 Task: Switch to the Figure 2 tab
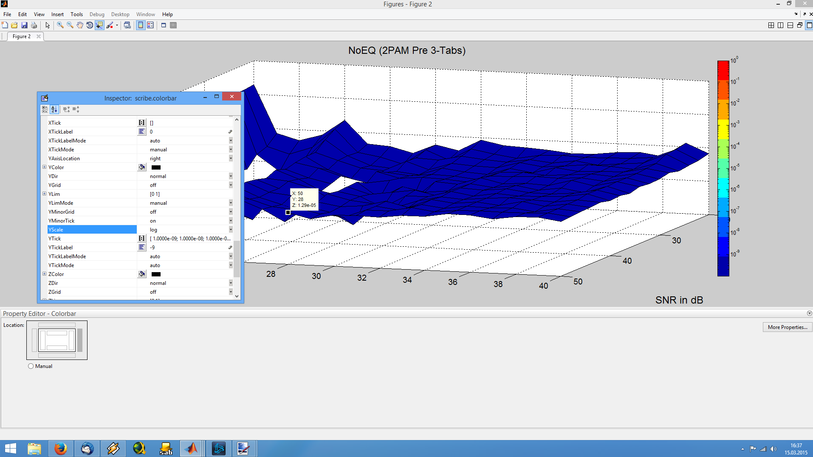pyautogui.click(x=22, y=36)
